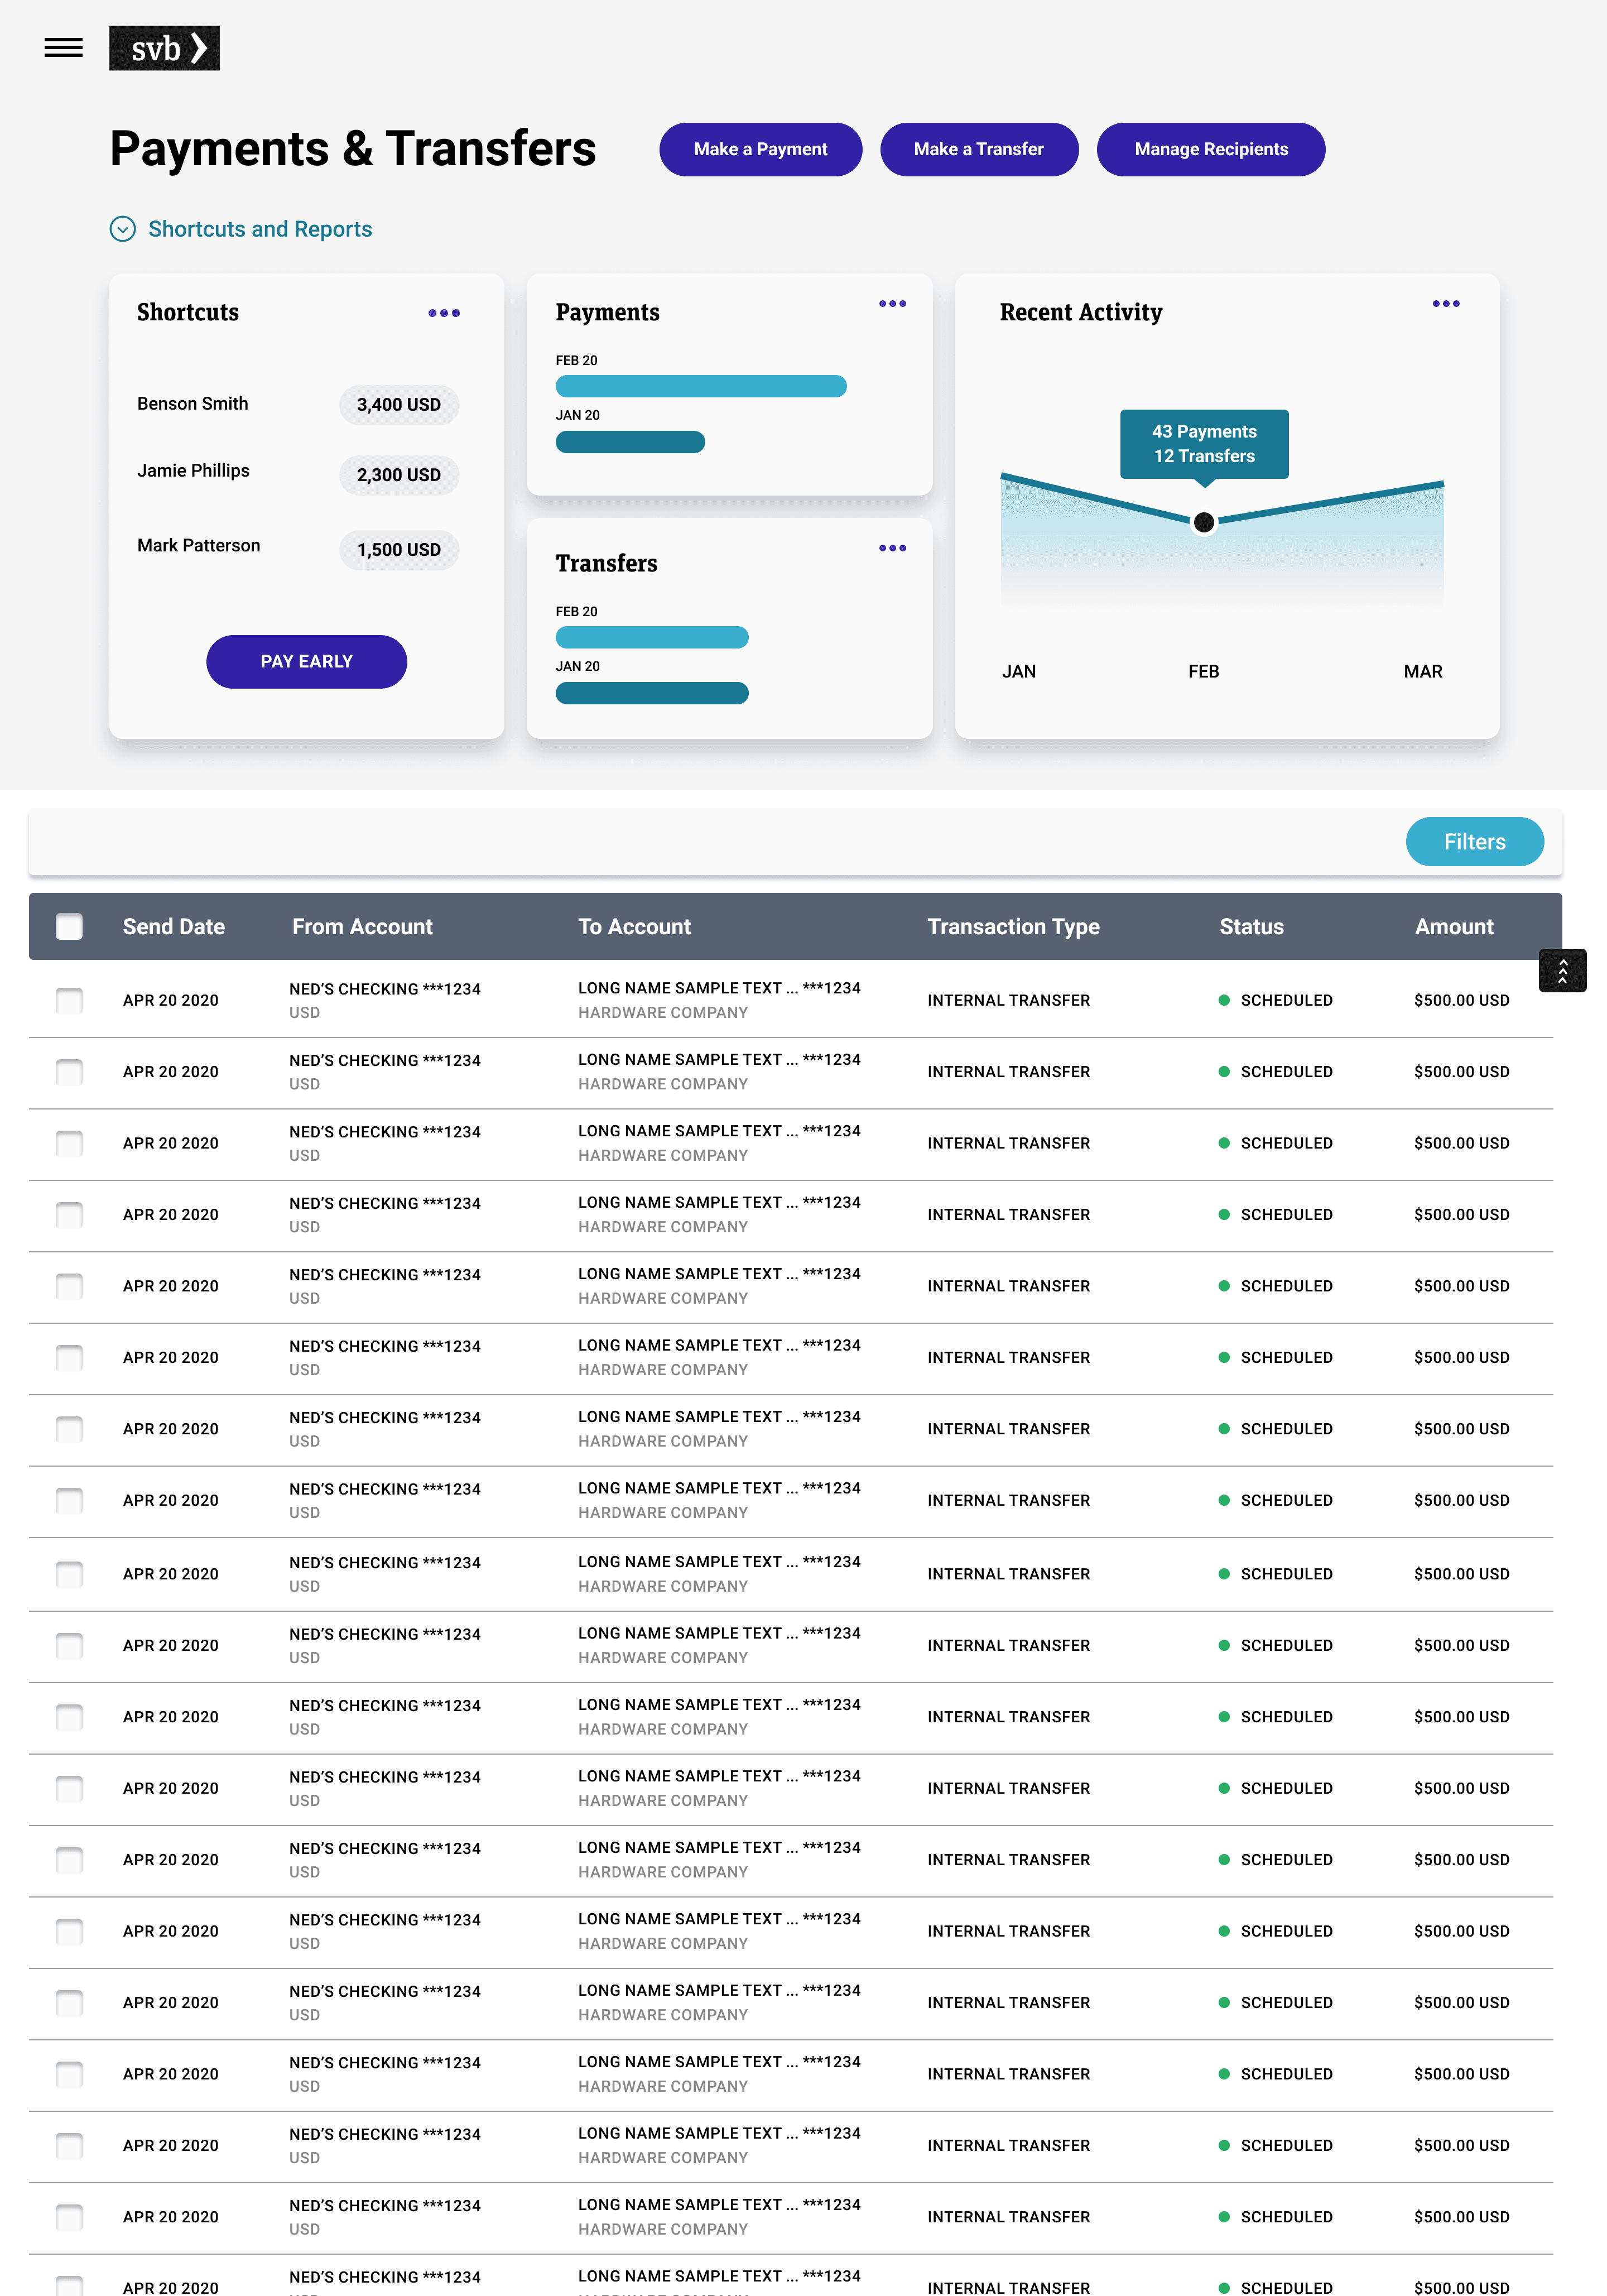Open the Shortcuts card options menu

(443, 312)
